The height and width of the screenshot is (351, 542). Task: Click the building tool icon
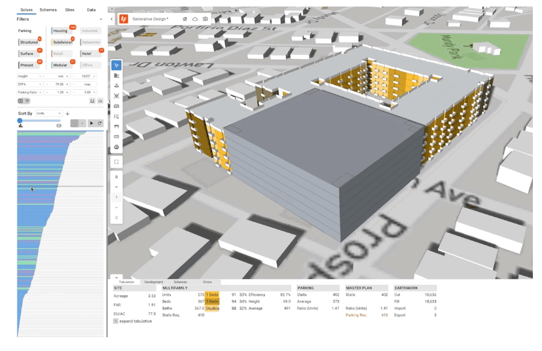117,76
